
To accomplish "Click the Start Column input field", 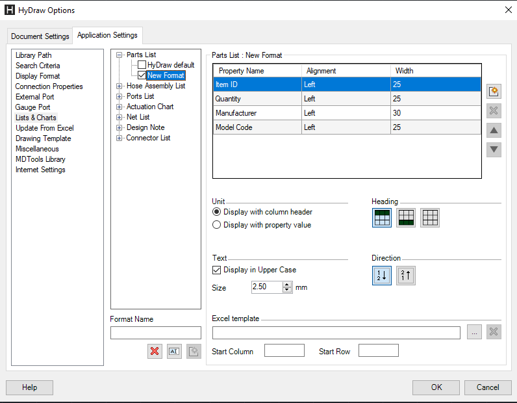I will point(284,350).
